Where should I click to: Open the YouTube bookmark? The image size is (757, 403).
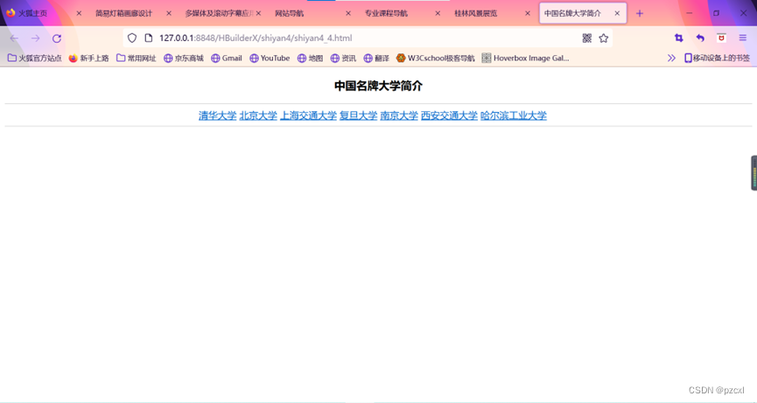pos(270,58)
